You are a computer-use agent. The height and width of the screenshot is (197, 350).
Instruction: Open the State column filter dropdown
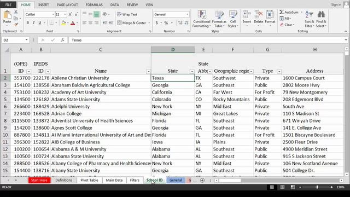click(x=192, y=72)
